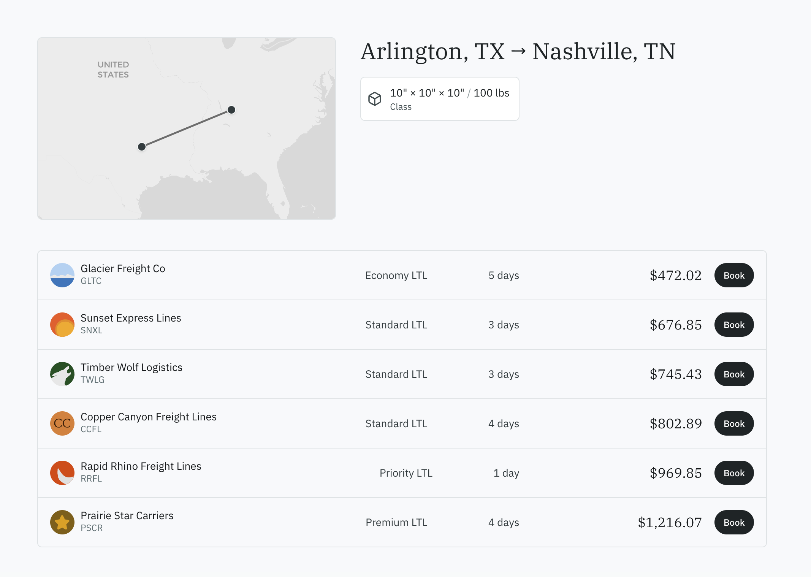The image size is (811, 577).
Task: Click the $802.89 Copper Canyon price
Action: (675, 423)
